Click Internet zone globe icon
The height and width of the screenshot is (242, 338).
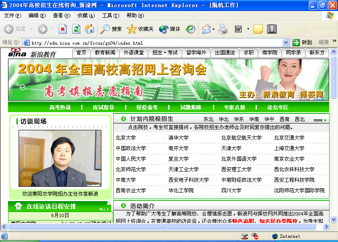[275, 236]
